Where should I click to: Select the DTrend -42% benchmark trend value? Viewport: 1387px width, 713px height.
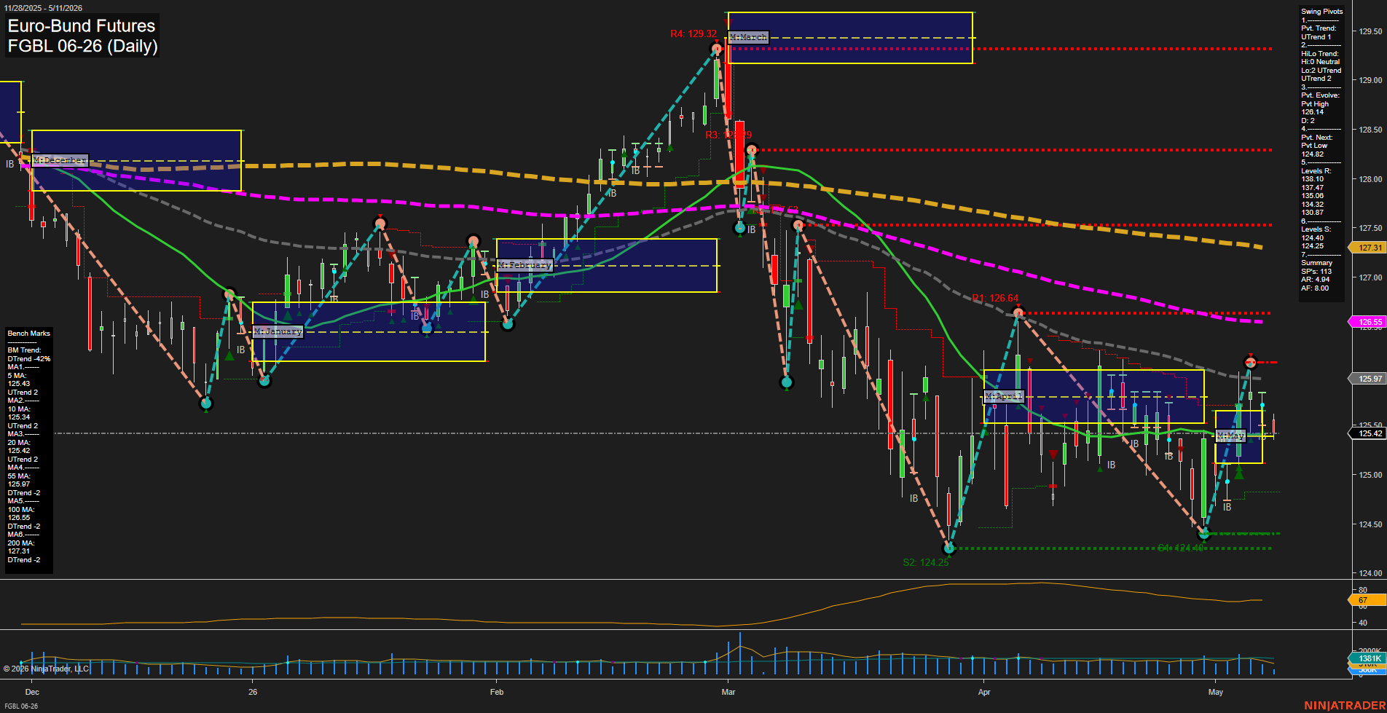29,359
